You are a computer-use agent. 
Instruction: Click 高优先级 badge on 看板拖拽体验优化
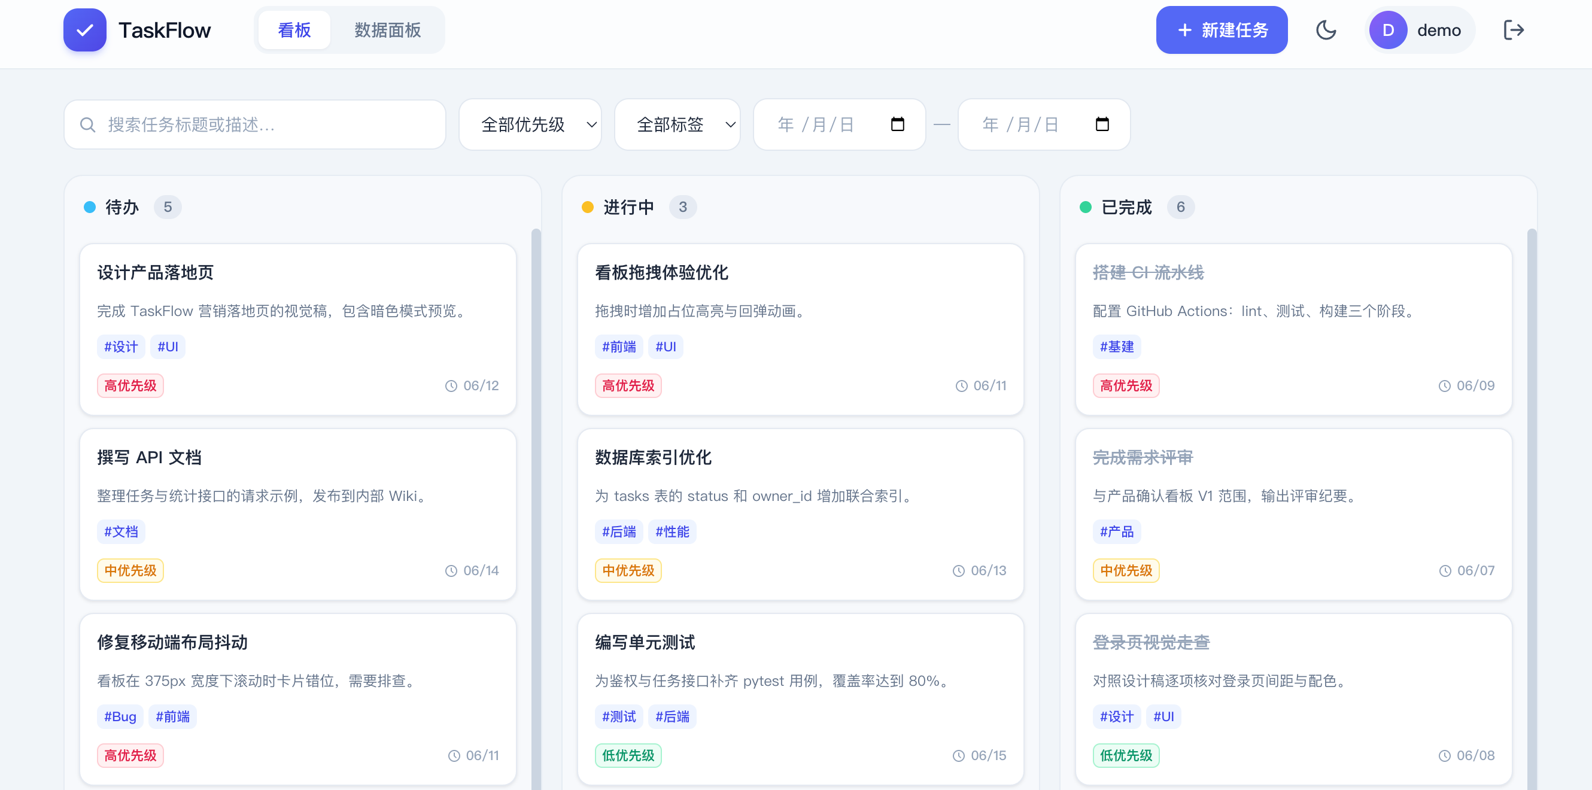pyautogui.click(x=628, y=386)
